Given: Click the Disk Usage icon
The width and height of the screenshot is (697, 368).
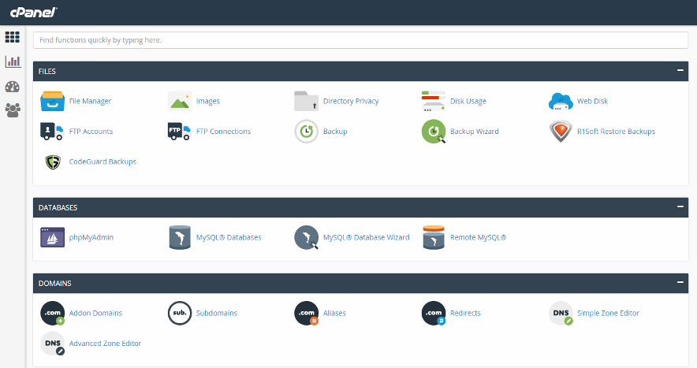Looking at the screenshot, I should pos(434,101).
